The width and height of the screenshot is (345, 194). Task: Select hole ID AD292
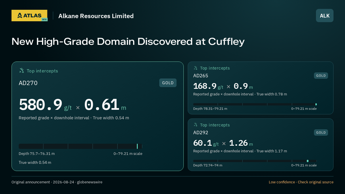tap(201, 132)
